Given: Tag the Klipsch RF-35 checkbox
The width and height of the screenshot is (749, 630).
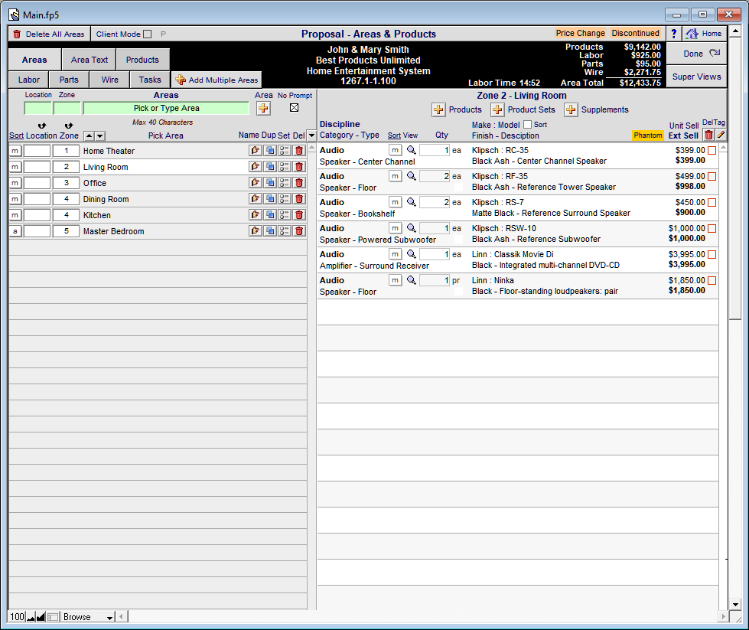Looking at the screenshot, I should point(712,176).
